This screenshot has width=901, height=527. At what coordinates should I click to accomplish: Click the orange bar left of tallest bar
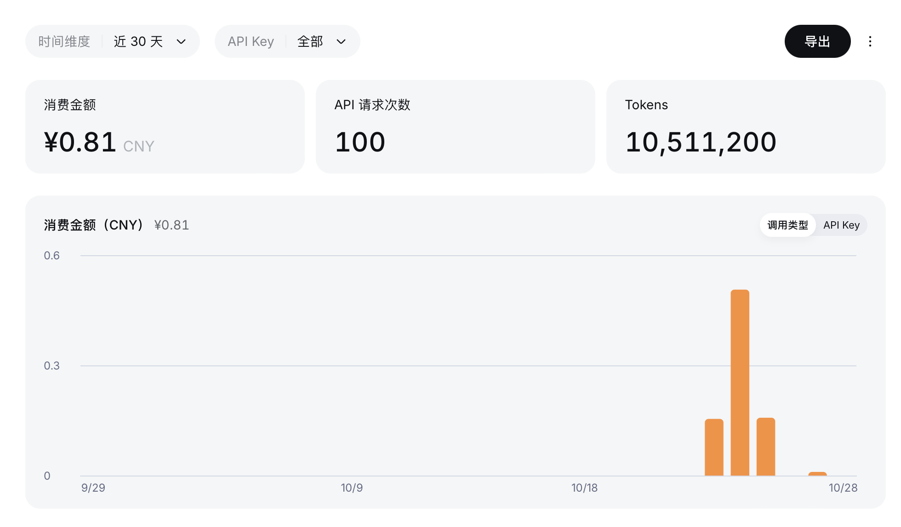click(714, 447)
